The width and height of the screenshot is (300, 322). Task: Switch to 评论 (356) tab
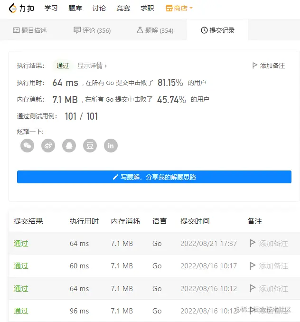coord(92,30)
